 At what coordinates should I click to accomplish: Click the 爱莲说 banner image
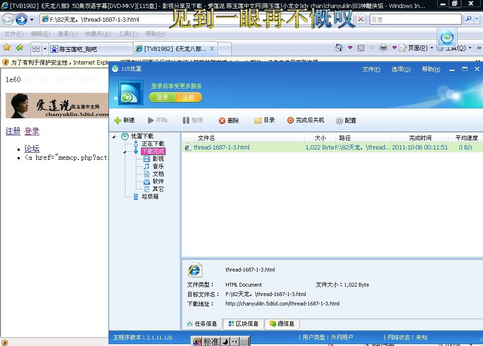pyautogui.click(x=57, y=106)
